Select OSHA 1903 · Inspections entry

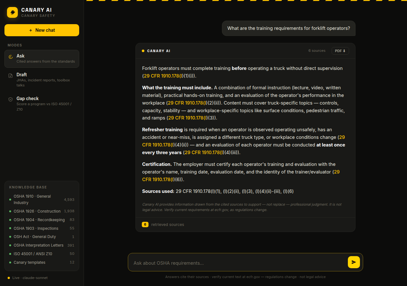click(x=42, y=228)
